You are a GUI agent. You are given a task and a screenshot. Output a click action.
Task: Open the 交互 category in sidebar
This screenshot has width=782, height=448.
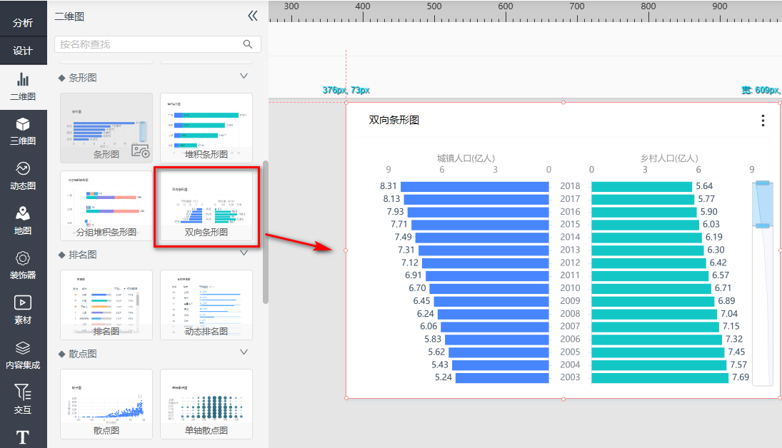[23, 399]
